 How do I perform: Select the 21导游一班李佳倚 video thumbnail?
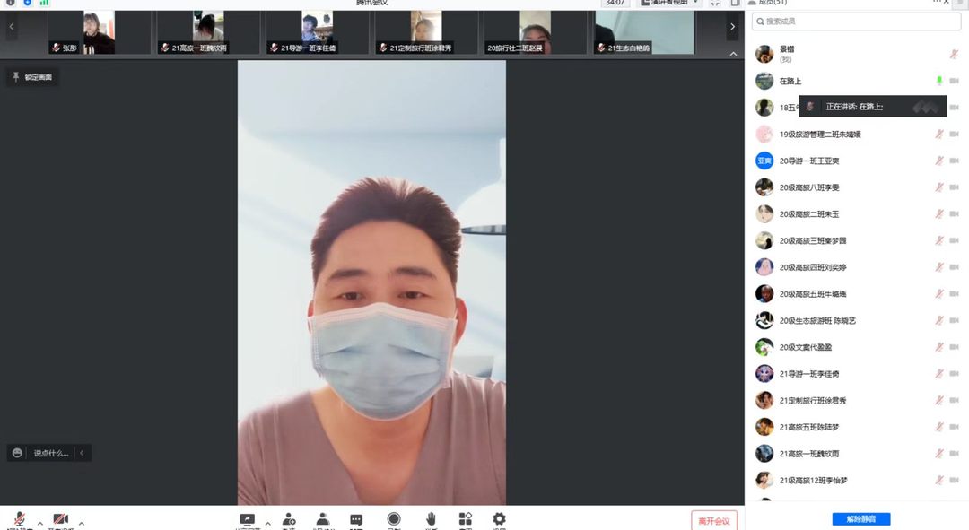point(317,32)
